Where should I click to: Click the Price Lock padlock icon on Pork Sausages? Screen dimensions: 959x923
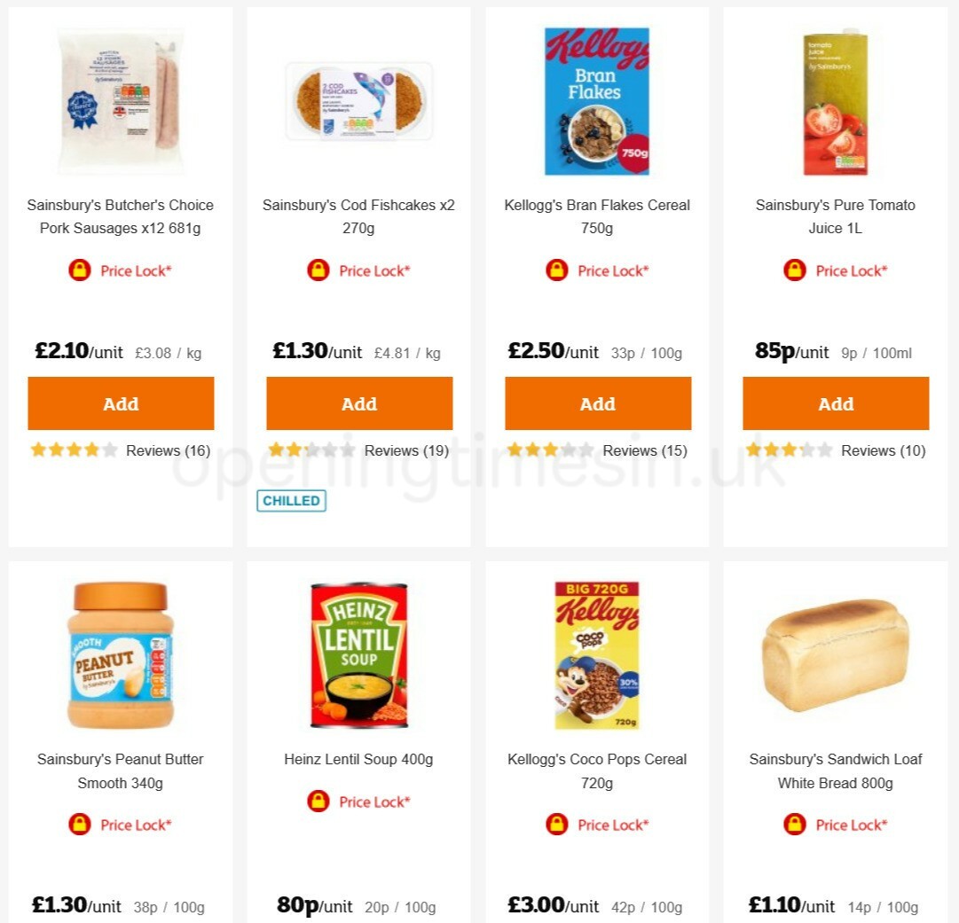coord(80,270)
